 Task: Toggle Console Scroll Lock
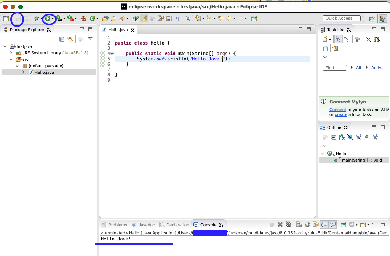tap(307, 224)
